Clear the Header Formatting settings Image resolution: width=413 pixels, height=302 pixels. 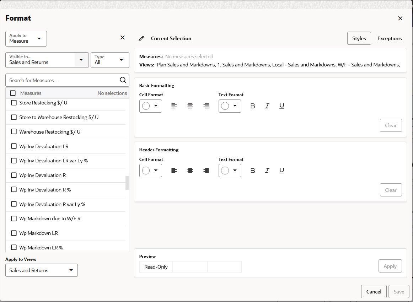391,190
